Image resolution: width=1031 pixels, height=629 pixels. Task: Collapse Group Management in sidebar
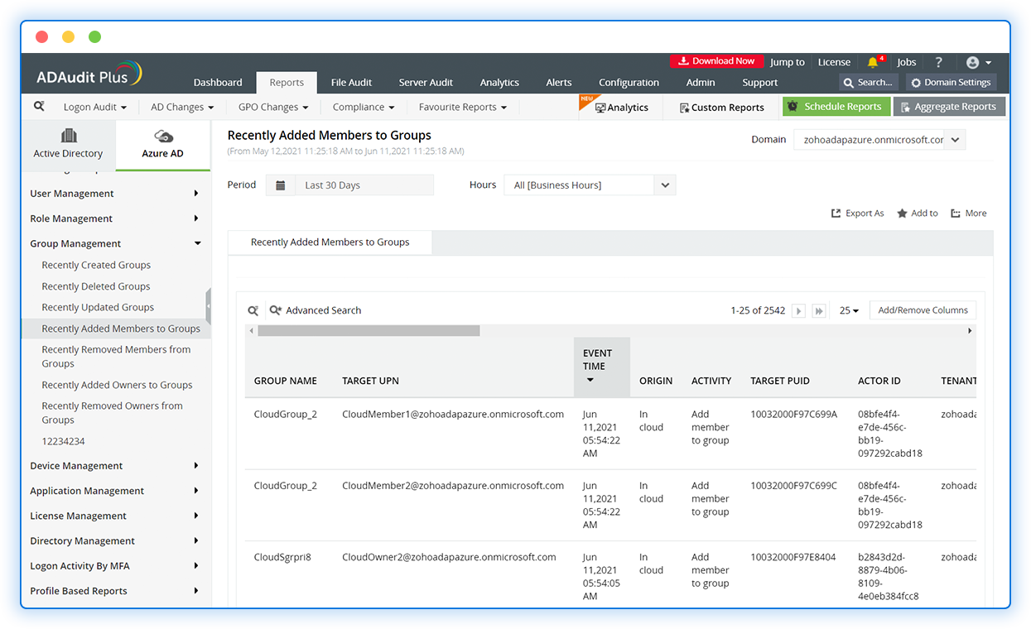(x=115, y=243)
